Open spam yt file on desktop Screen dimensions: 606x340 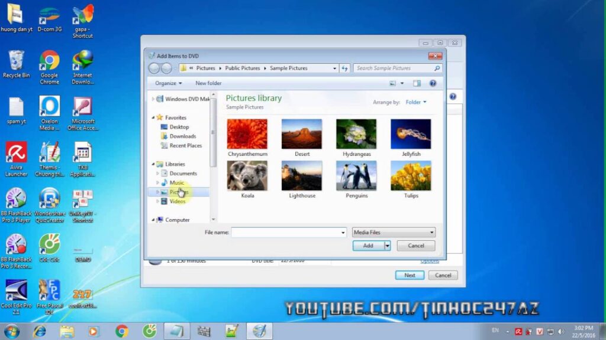(16, 110)
